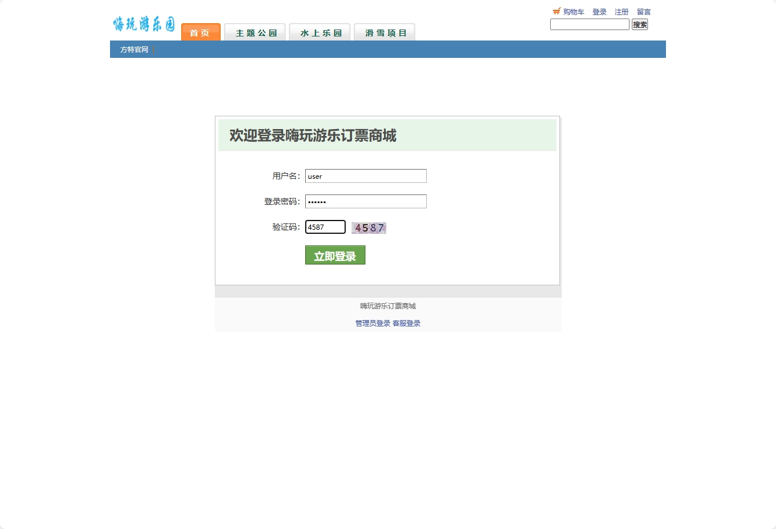
Task: Click the search text box at top right
Action: (x=590, y=24)
